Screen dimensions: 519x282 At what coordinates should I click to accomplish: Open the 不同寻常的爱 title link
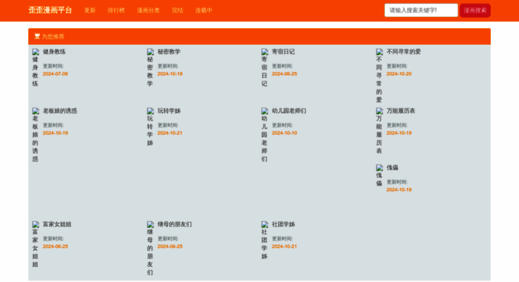tap(404, 51)
